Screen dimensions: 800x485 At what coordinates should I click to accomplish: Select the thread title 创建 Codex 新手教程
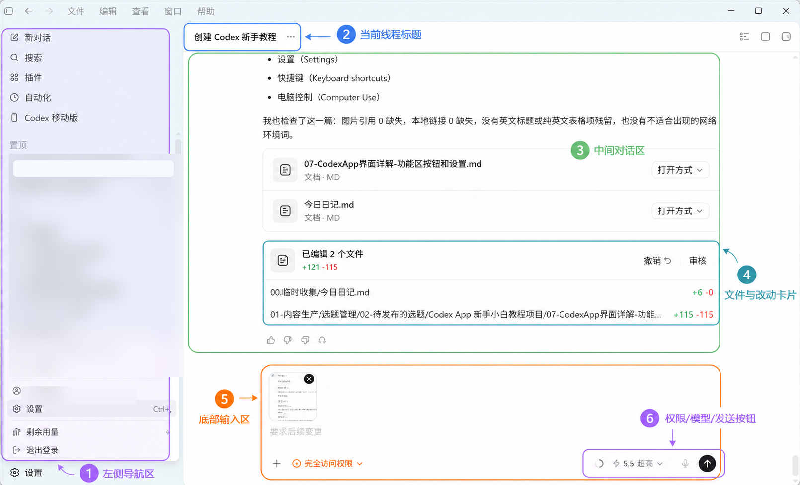tap(235, 37)
